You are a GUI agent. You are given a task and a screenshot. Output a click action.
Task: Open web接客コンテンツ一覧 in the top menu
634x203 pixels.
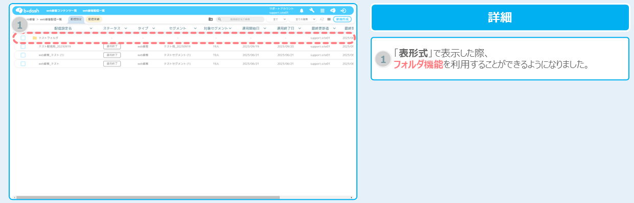coord(61,10)
